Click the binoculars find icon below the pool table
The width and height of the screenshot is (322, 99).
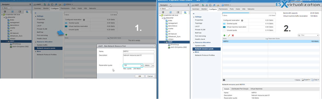[224, 80]
